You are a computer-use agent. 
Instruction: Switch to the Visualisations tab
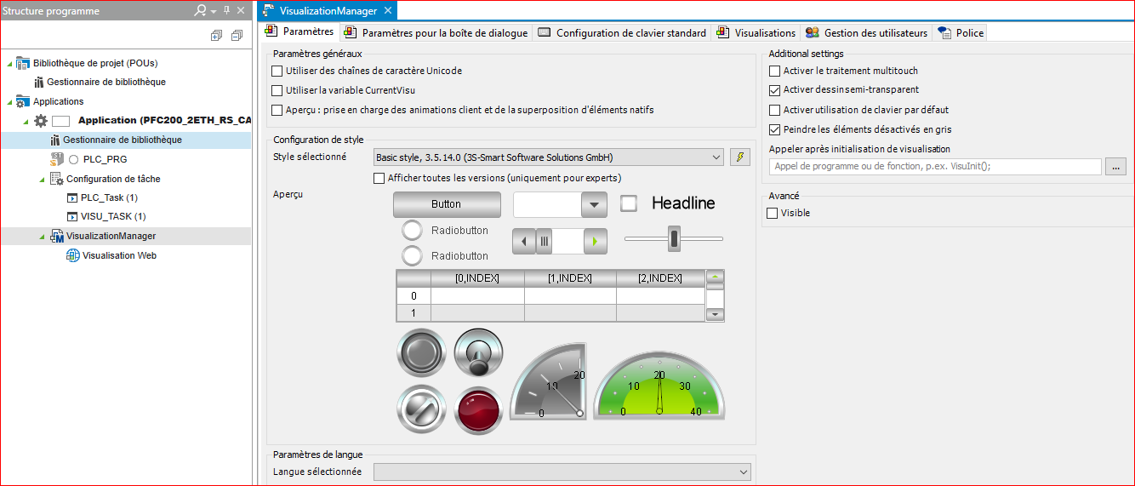(x=756, y=33)
